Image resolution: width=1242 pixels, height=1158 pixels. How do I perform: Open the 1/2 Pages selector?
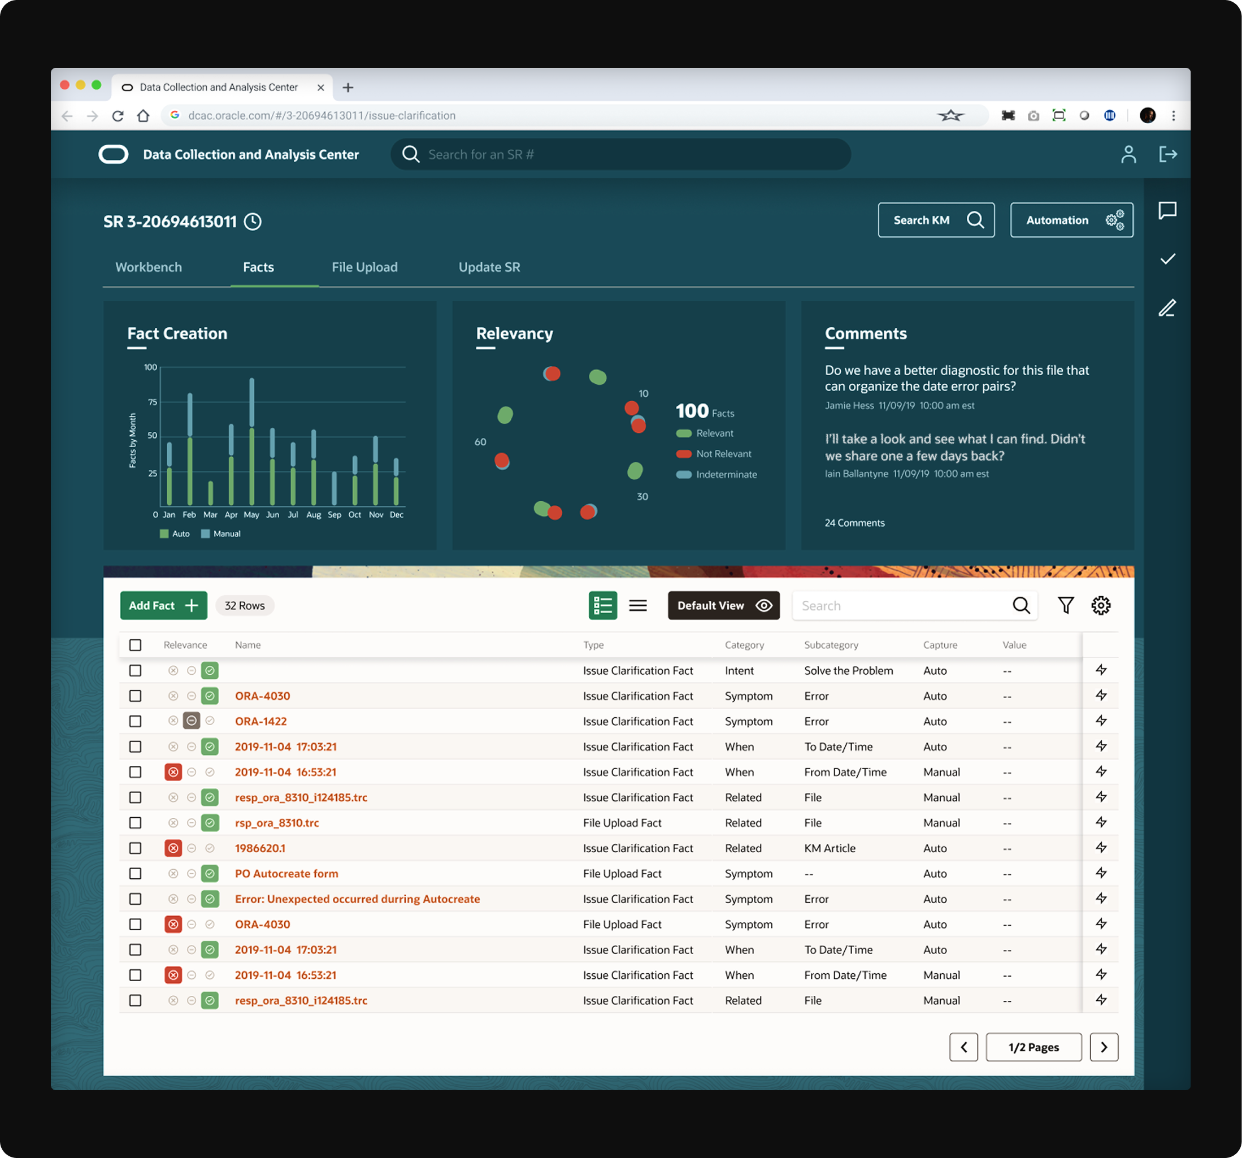(1033, 1046)
